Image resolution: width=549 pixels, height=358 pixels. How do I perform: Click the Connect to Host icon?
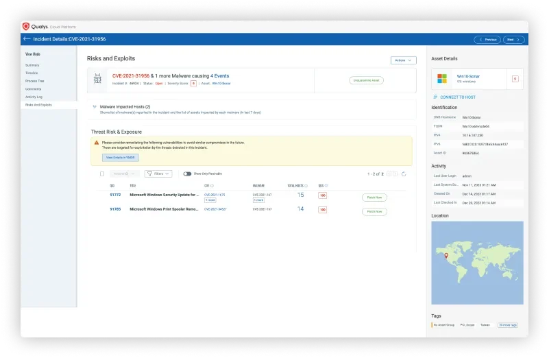(x=435, y=97)
